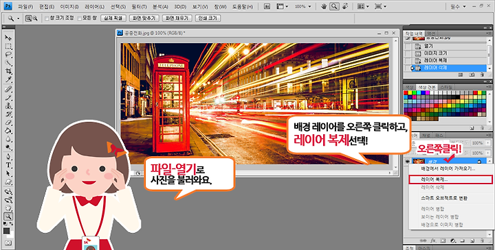Click the History panel trash icon
Screen dimensions: 495x250
[482, 75]
